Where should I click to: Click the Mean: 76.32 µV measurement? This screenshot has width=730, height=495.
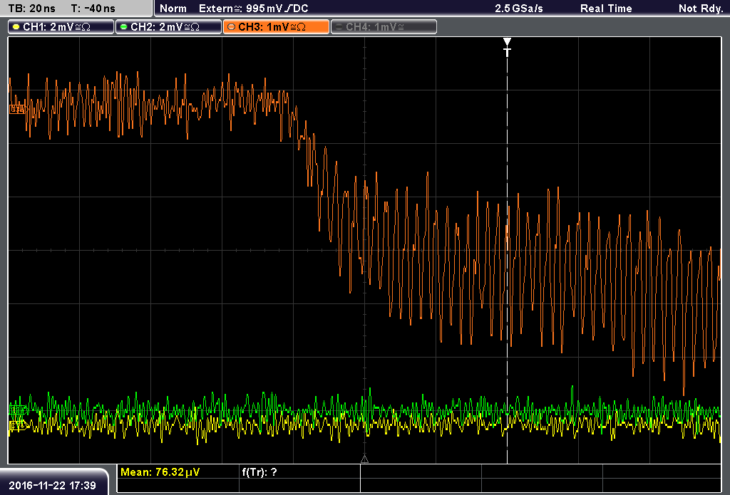160,472
